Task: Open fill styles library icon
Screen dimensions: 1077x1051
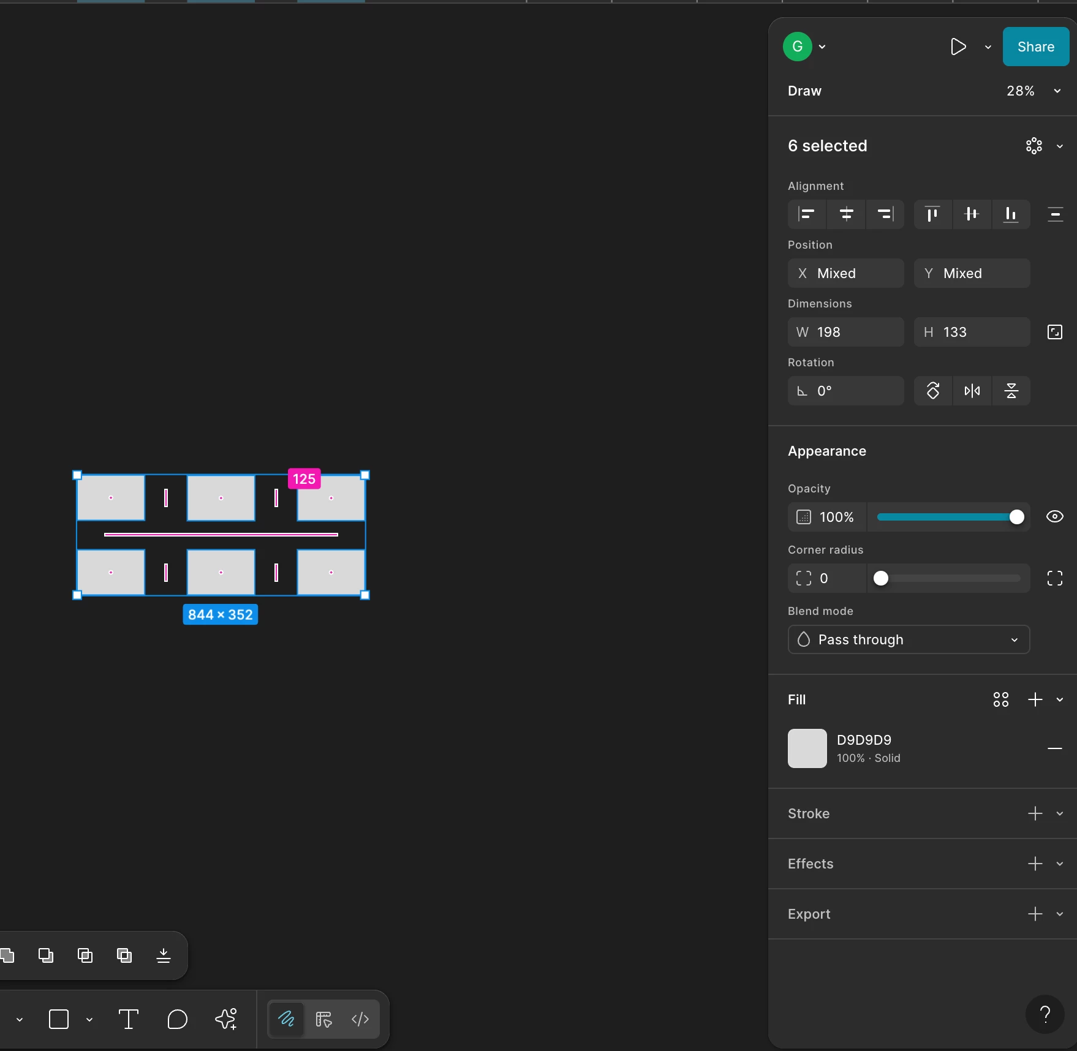Action: (x=1001, y=699)
